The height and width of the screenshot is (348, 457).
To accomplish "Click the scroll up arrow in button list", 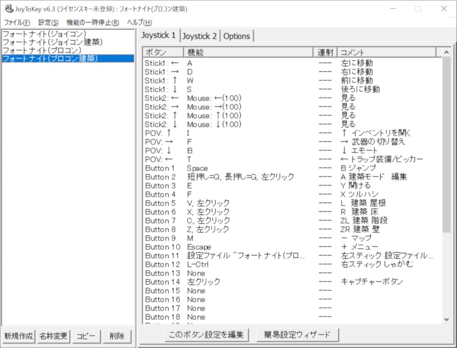I will [x=446, y=53].
